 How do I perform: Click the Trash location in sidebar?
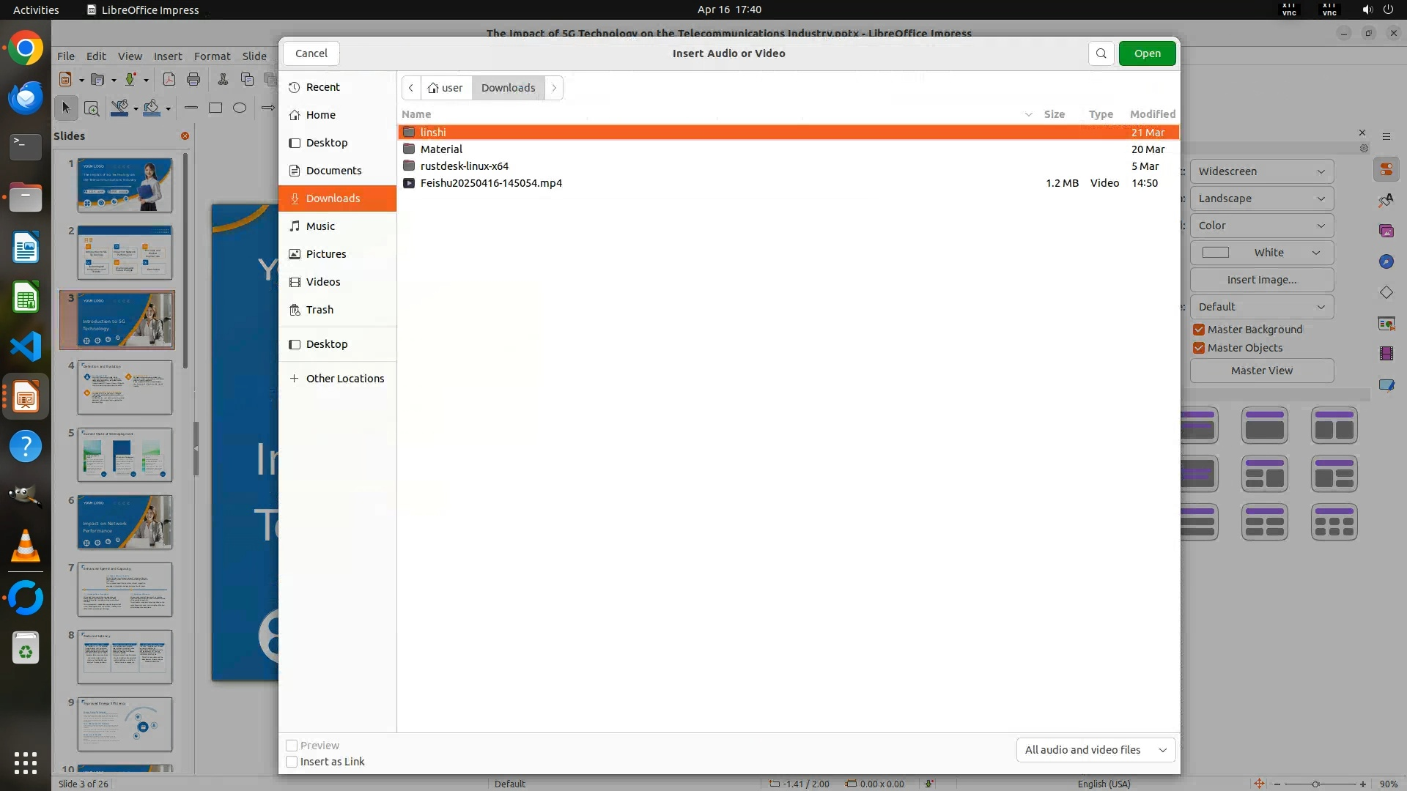coord(320,310)
